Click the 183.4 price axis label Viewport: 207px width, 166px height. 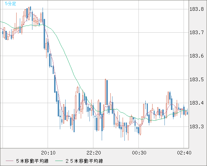coord(197,103)
